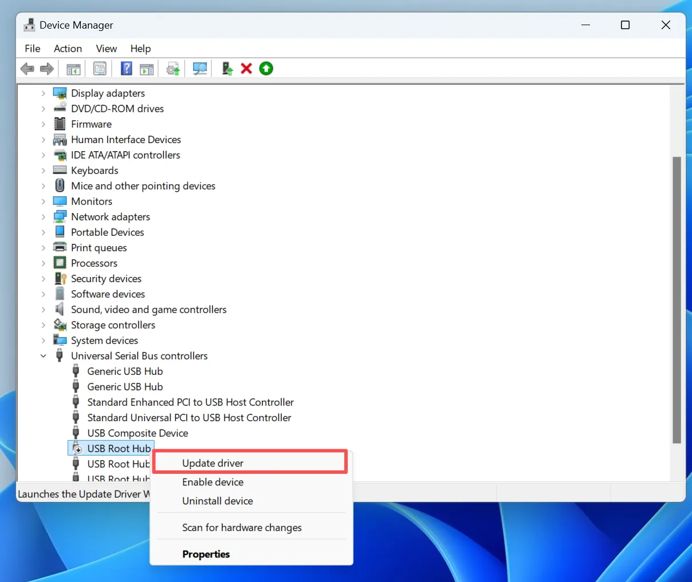
Task: Open the blue question mark Help icon
Action: pyautogui.click(x=127, y=69)
